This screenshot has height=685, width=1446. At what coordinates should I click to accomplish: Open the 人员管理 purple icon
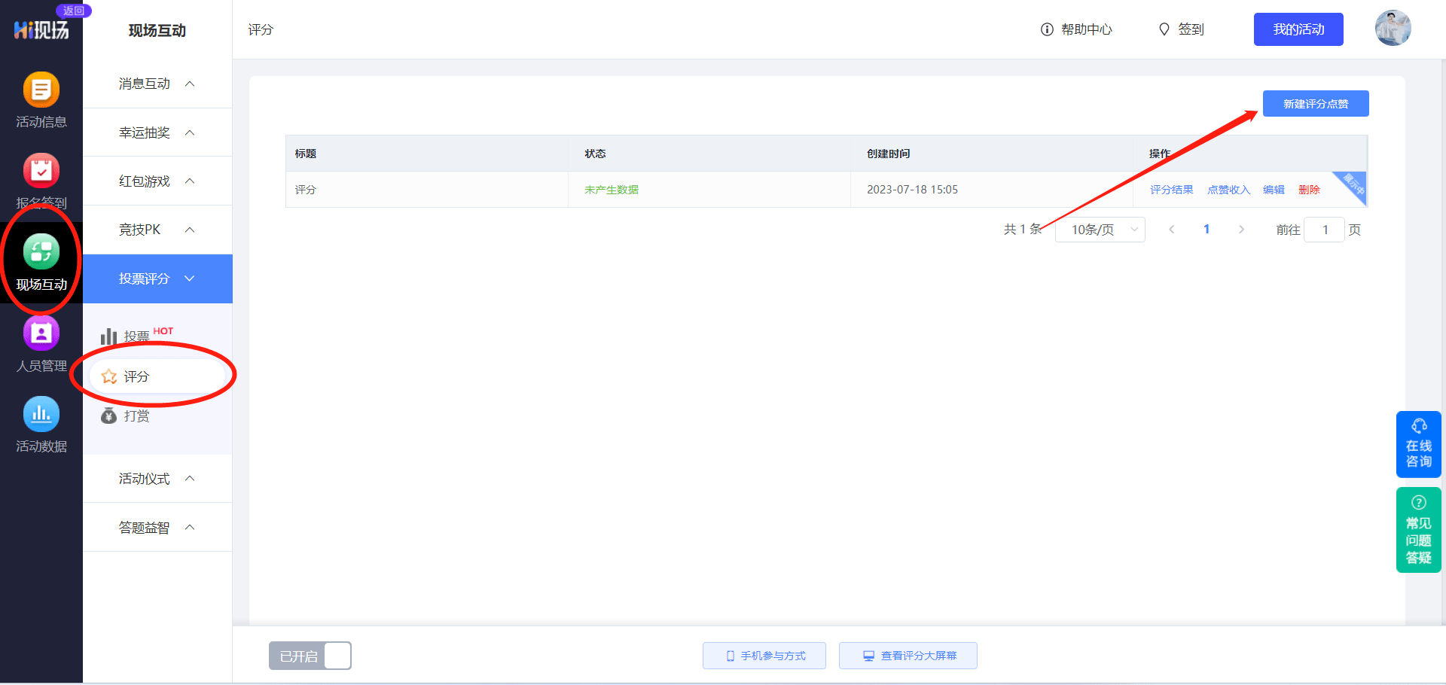41,333
